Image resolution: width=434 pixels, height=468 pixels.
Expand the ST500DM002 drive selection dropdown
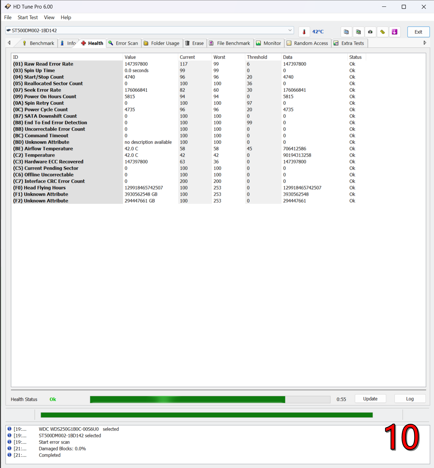(290, 30)
